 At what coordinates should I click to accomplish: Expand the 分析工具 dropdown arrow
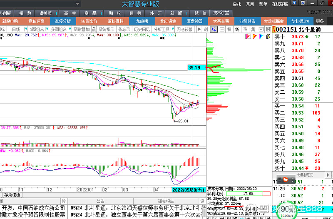click(x=172, y=29)
